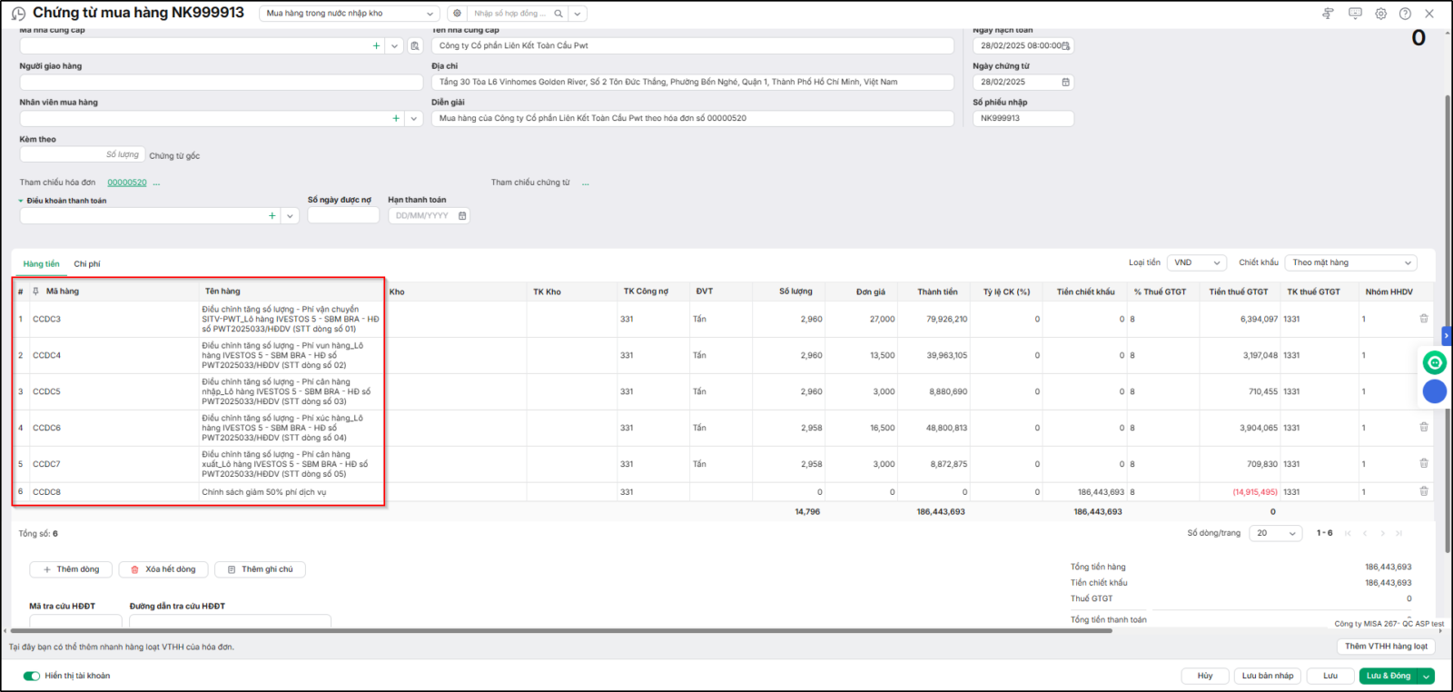Click the red tax amount (14,915,495)
1453x692 pixels.
pos(1255,492)
